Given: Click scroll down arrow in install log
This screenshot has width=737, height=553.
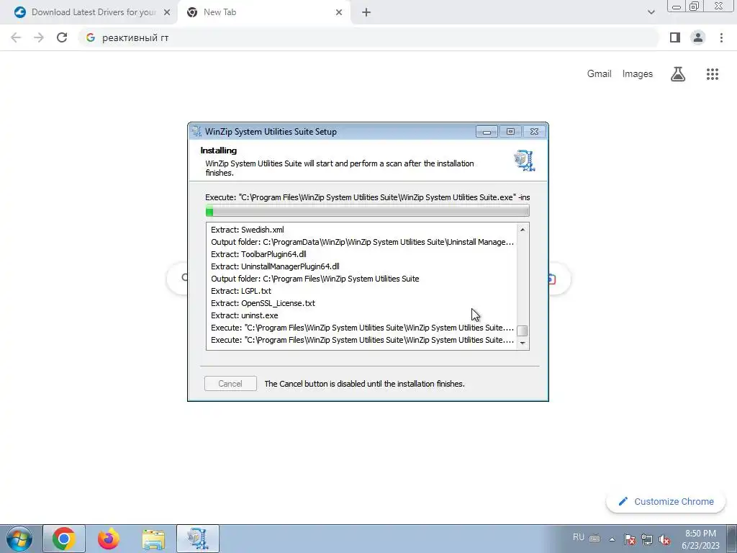Looking at the screenshot, I should tap(523, 343).
